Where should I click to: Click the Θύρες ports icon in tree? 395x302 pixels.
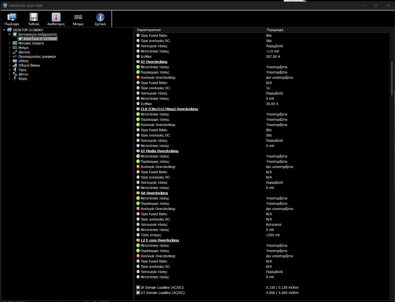click(15, 78)
